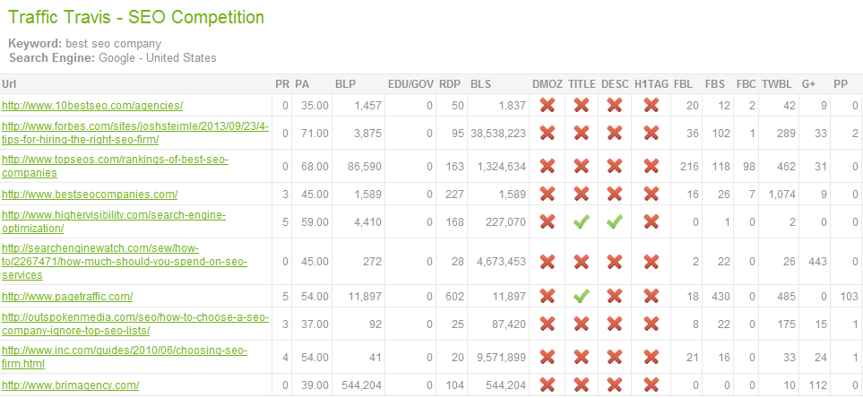Viewport: 863px width, 398px height.
Task: Click the G+ column header
Action: click(808, 84)
